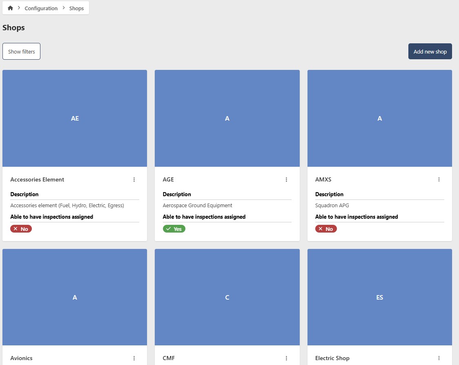Open the CMF card three-dot menu
Viewport: 459px width, 365px height.
[x=286, y=358]
